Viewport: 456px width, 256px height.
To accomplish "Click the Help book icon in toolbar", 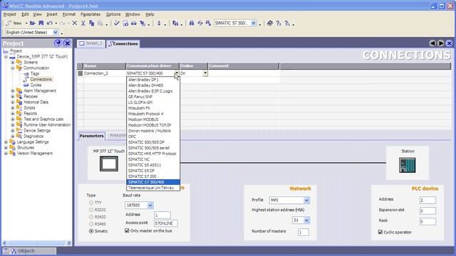I will click(270, 23).
